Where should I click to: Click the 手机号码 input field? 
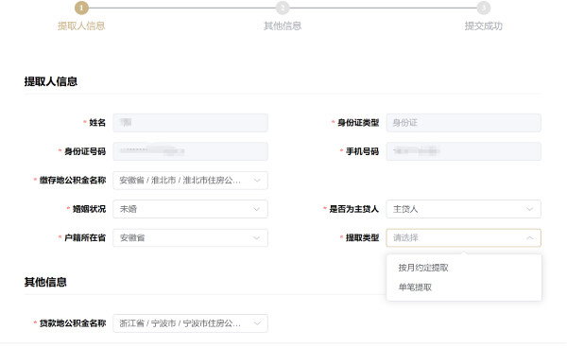coord(464,151)
